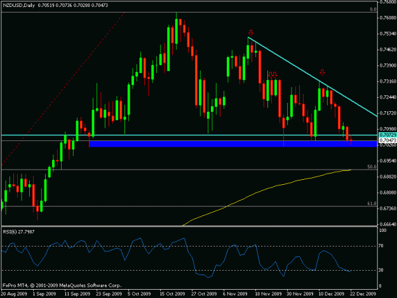The image size is (397, 298).
Task: Click the RSI(6) 27.7987 indicator label
Action: coord(18,232)
